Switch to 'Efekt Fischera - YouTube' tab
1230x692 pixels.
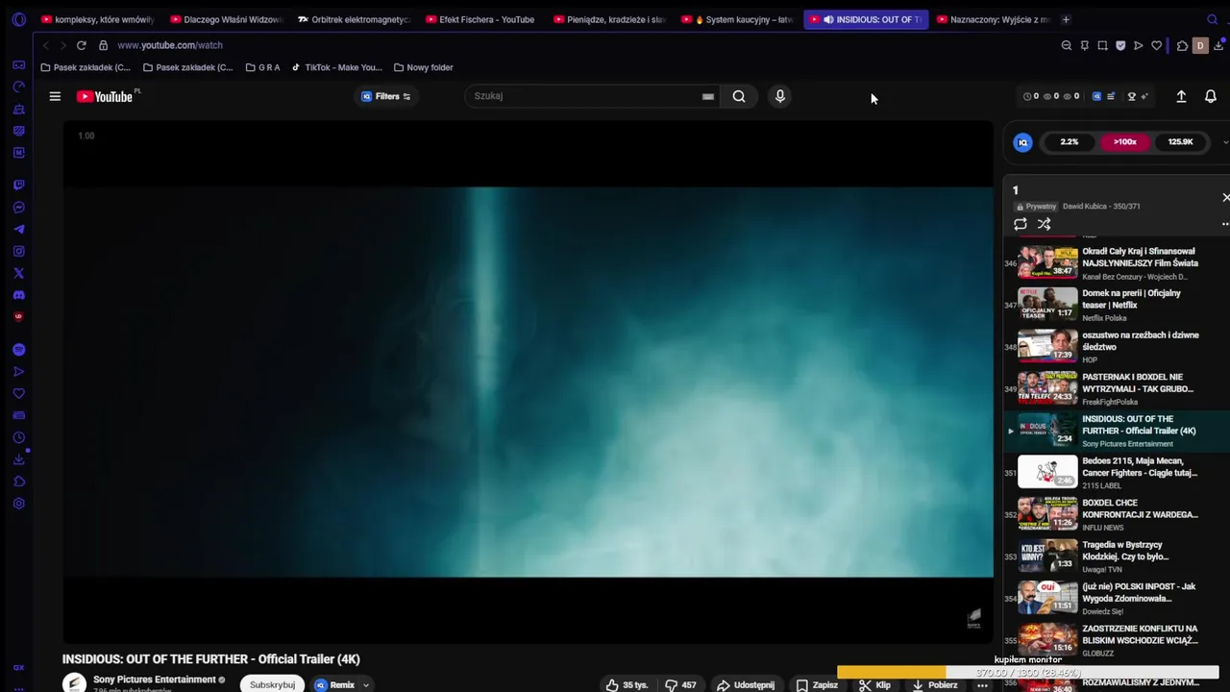(x=480, y=19)
